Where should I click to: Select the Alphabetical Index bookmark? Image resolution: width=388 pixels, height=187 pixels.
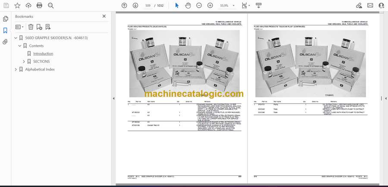(40, 70)
